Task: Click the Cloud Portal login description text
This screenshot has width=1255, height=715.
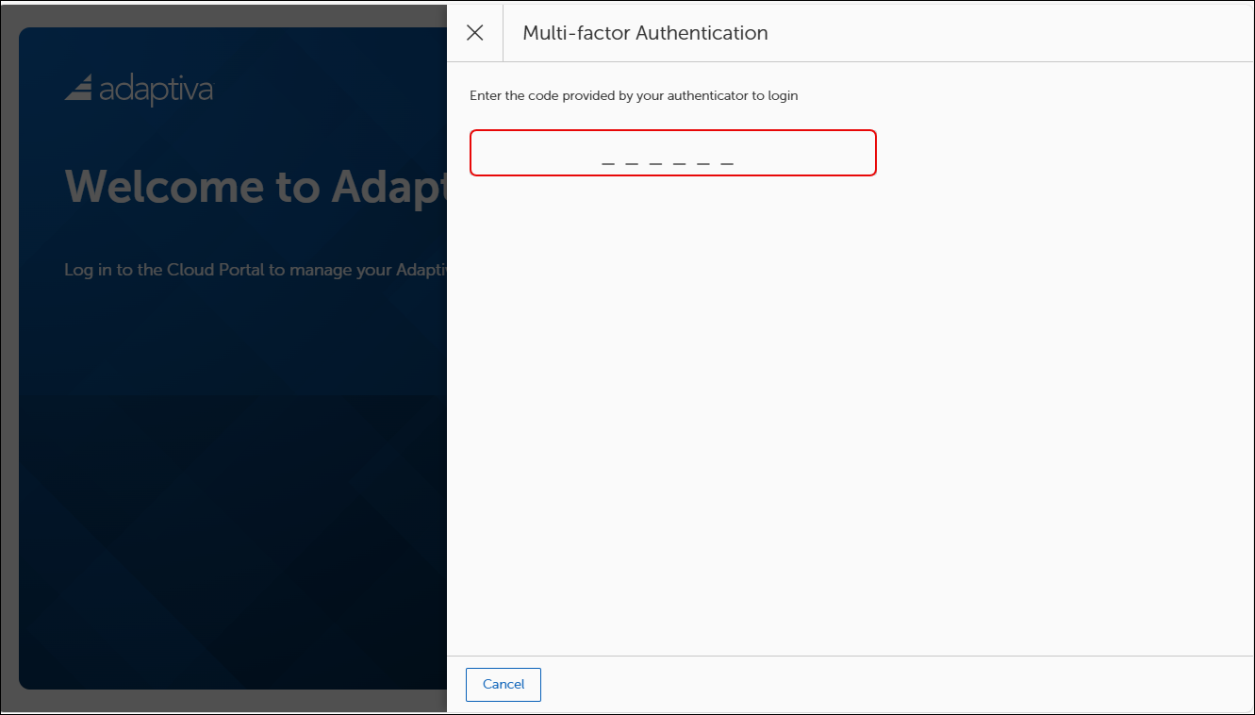Action: (256, 270)
